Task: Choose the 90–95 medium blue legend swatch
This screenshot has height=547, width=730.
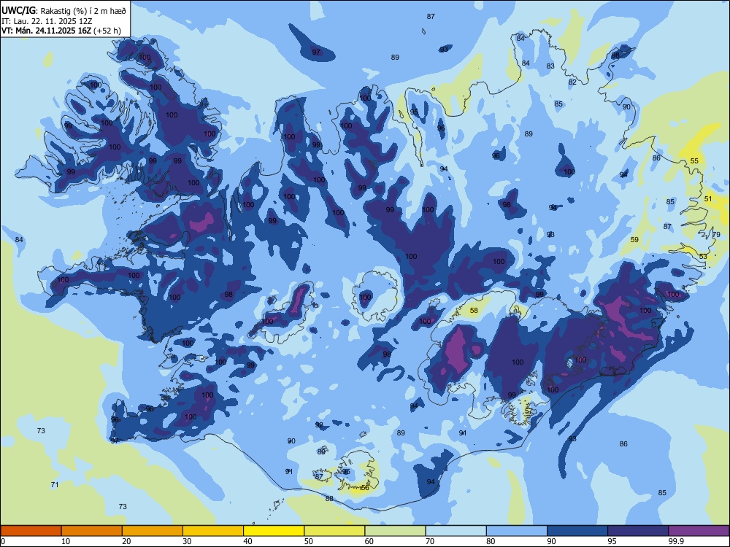Action: 577,531
